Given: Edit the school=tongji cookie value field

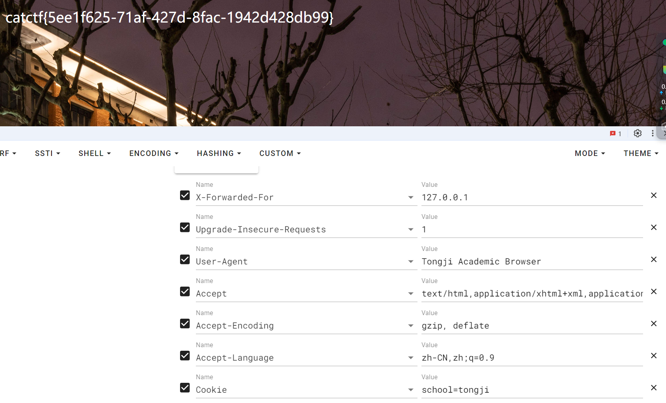Looking at the screenshot, I should (532, 390).
